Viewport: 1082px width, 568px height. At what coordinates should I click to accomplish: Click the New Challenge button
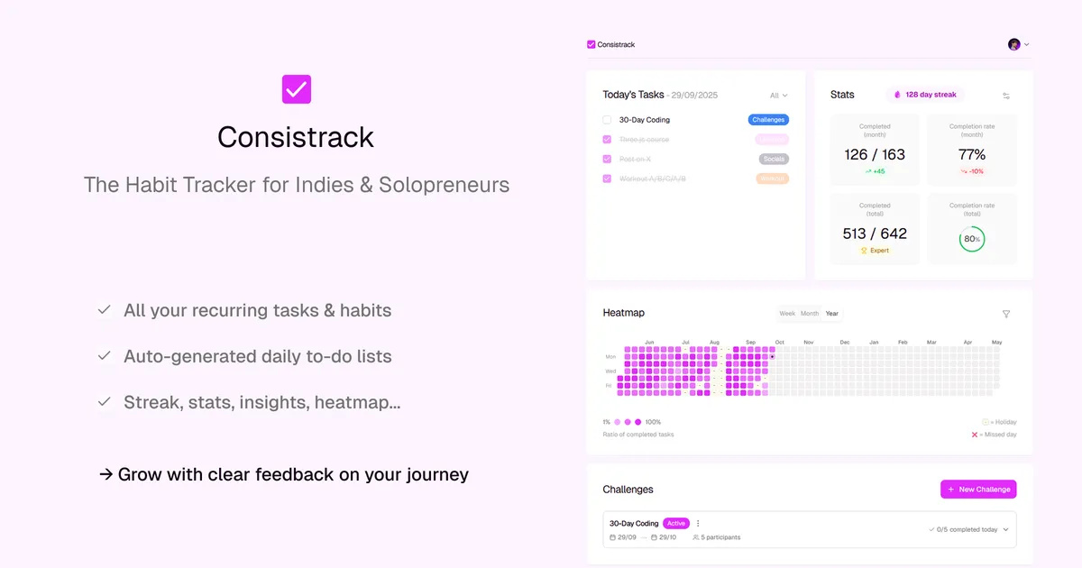point(978,489)
